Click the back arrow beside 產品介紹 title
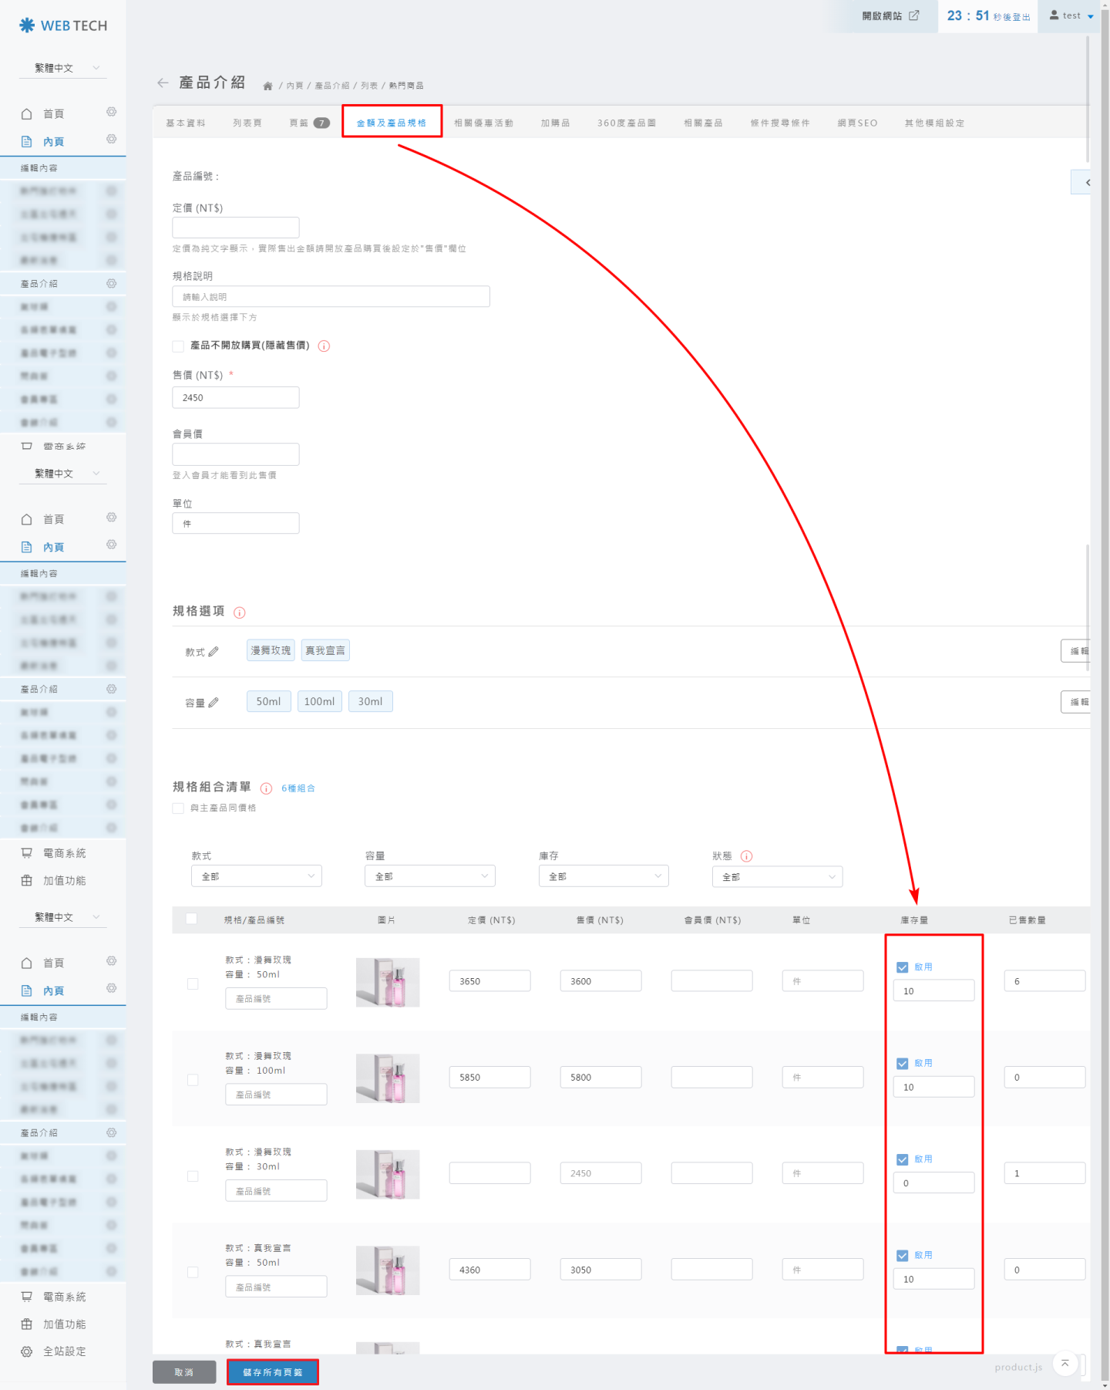This screenshot has height=1390, width=1110. click(163, 83)
